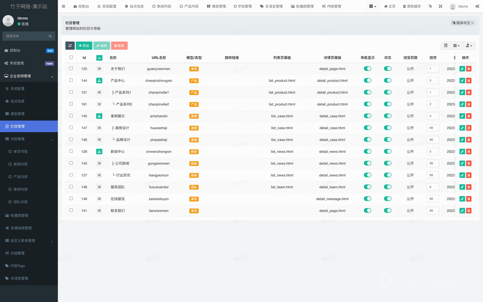The width and height of the screenshot is (483, 302).
Task: Check the checkbox for row 151
Action: click(x=71, y=92)
